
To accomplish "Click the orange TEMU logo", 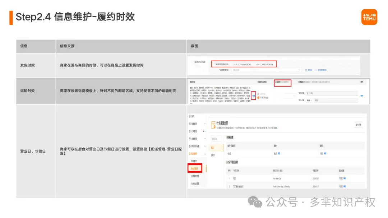I will pos(369,17).
